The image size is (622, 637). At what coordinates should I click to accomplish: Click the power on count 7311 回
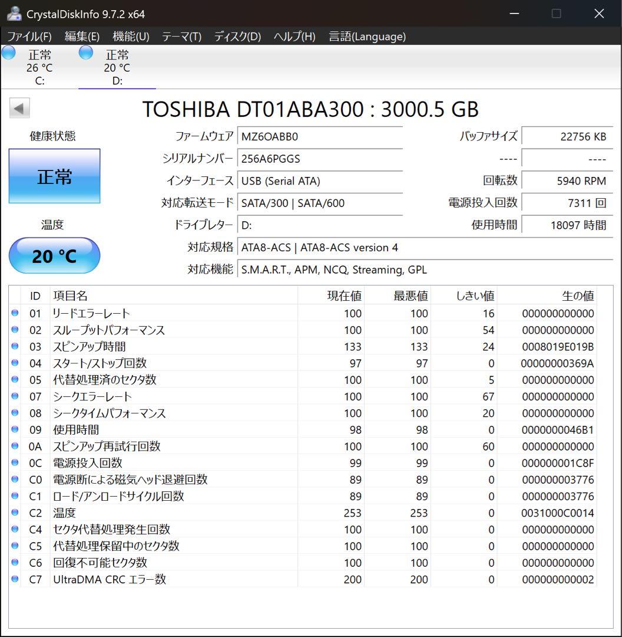tap(567, 203)
